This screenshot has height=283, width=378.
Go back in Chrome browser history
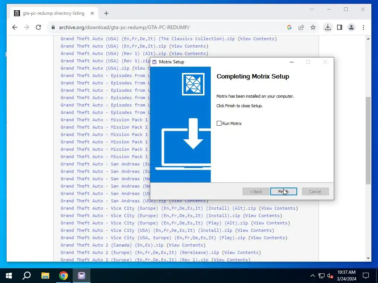point(15,27)
